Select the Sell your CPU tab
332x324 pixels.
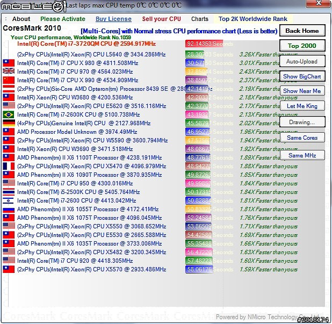161,19
